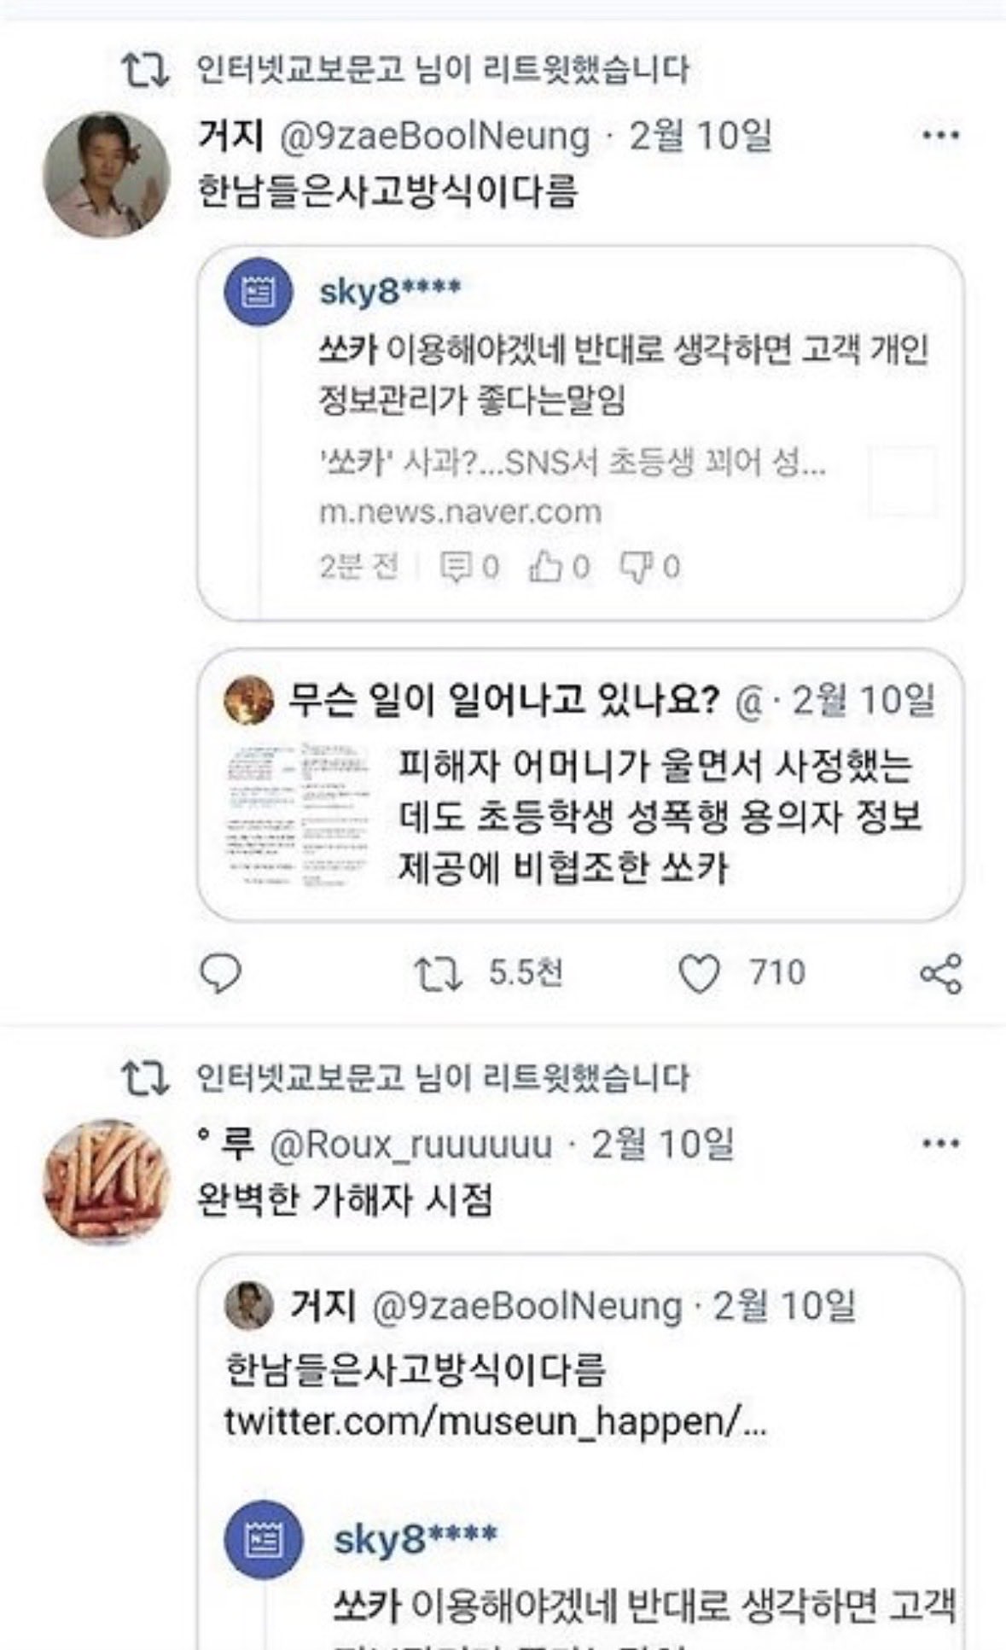Click the thumbs-down icon on the sky8 comment
1006x1650 pixels.
tap(636, 567)
